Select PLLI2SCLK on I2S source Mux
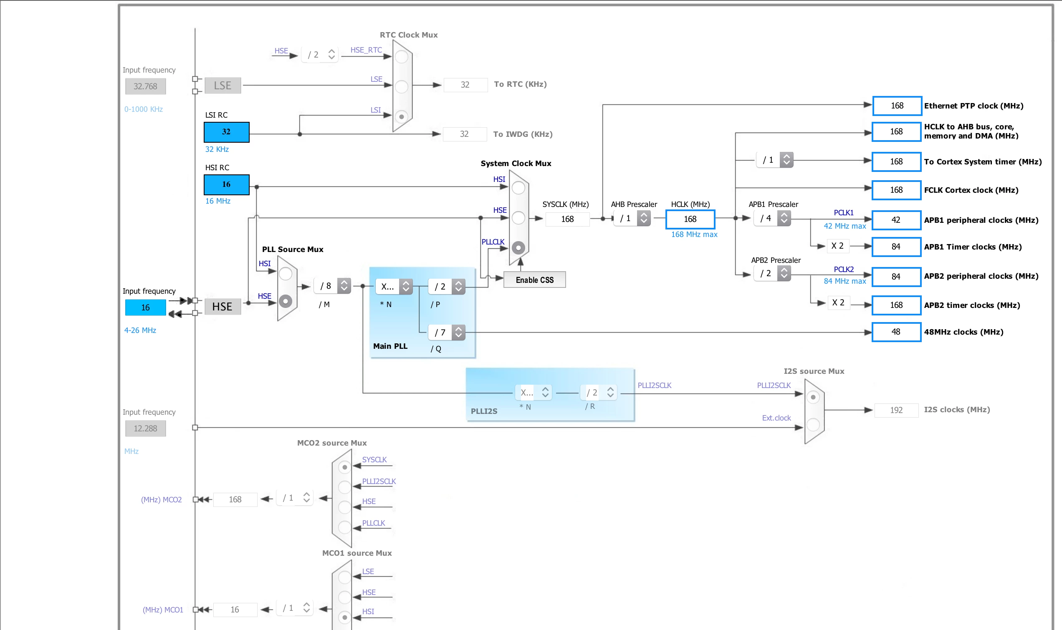The image size is (1062, 630). (x=813, y=397)
